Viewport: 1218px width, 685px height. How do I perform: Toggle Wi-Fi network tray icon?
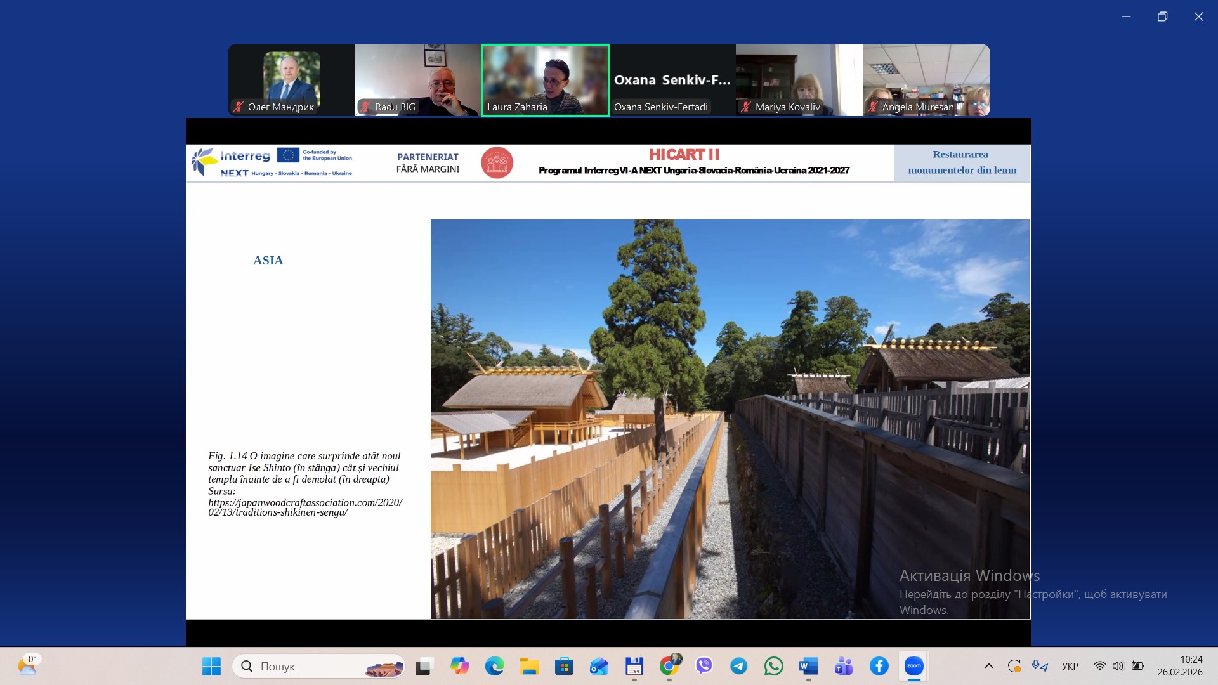point(1099,666)
